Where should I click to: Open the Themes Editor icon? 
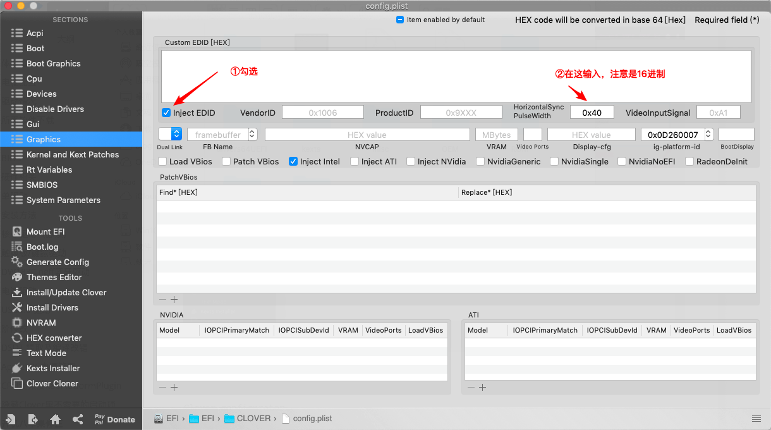point(17,277)
